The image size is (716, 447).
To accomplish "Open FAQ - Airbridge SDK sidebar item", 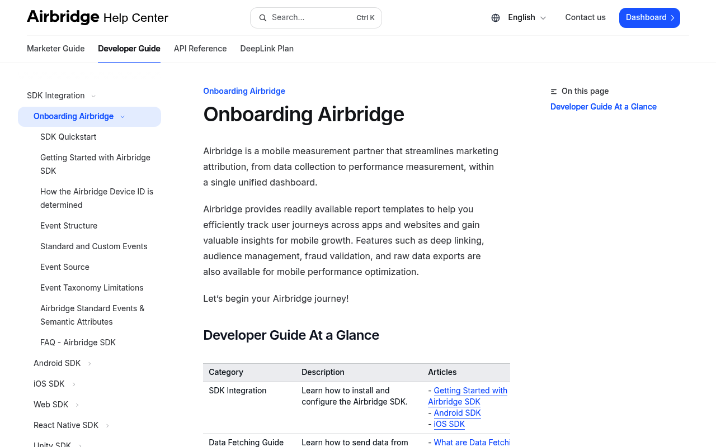I will (78, 343).
